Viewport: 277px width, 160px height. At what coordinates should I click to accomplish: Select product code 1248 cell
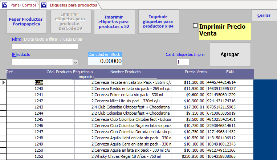(x=54, y=138)
